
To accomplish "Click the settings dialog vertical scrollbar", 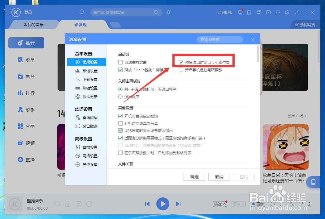I will (258, 54).
